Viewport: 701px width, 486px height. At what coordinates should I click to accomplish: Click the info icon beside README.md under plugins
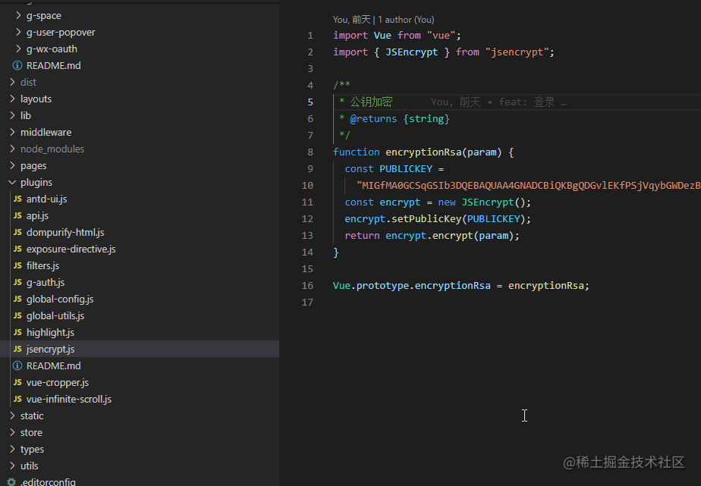(x=17, y=365)
